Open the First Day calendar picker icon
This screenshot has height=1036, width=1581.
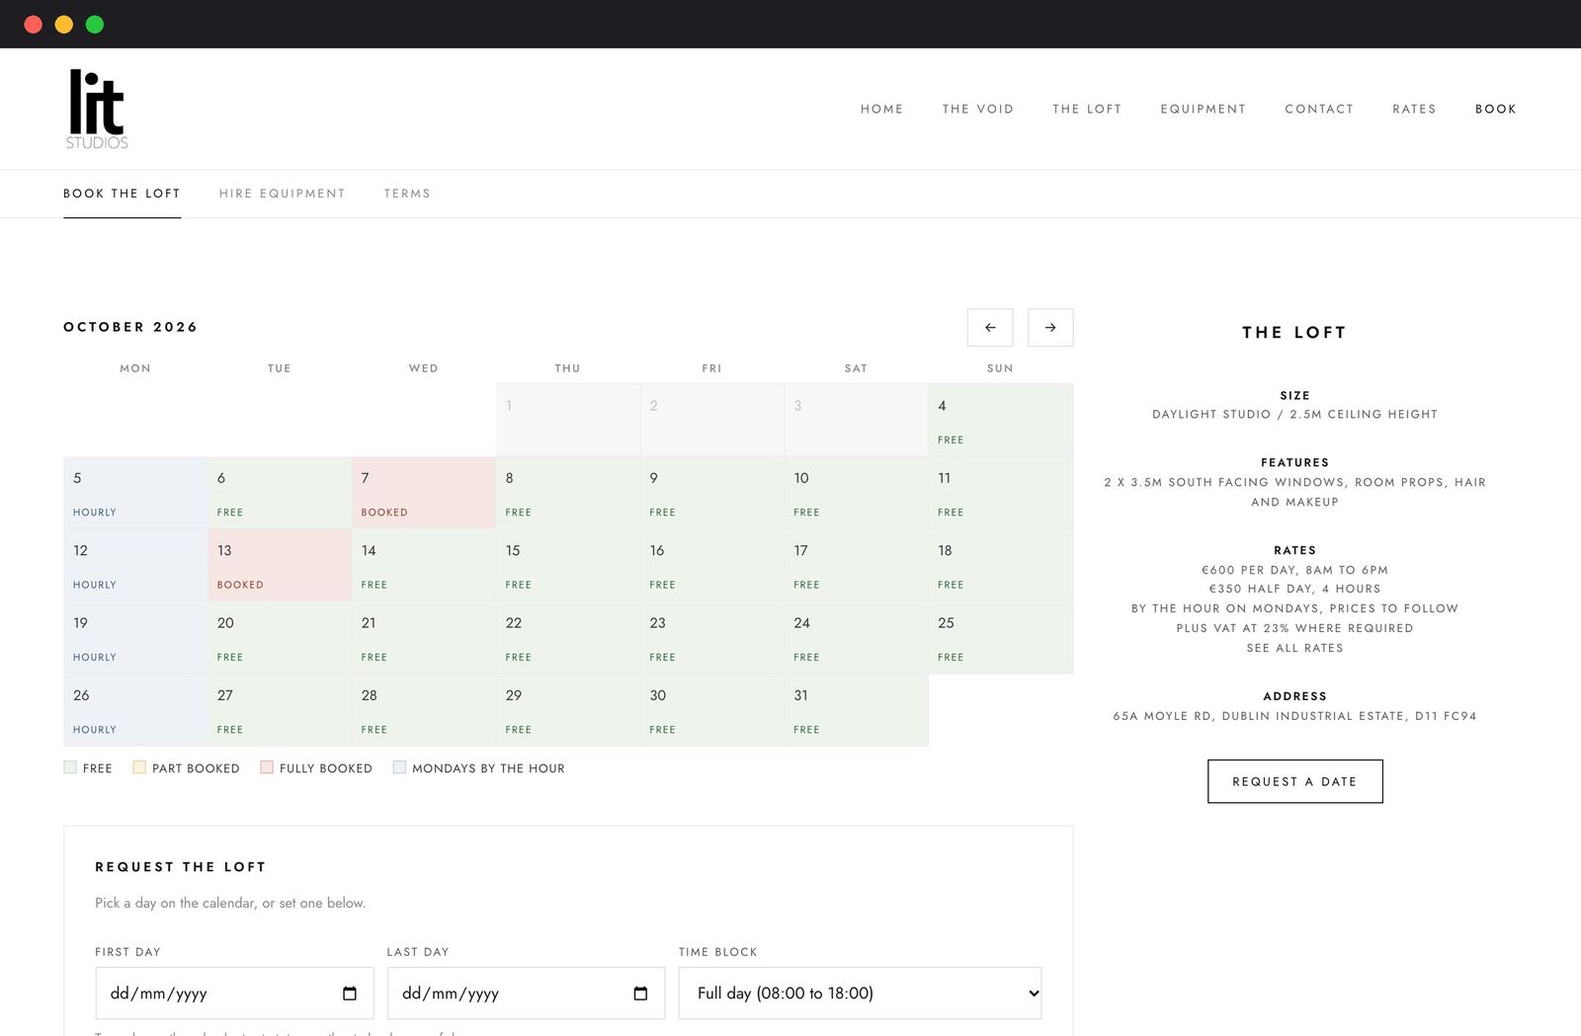coord(350,994)
